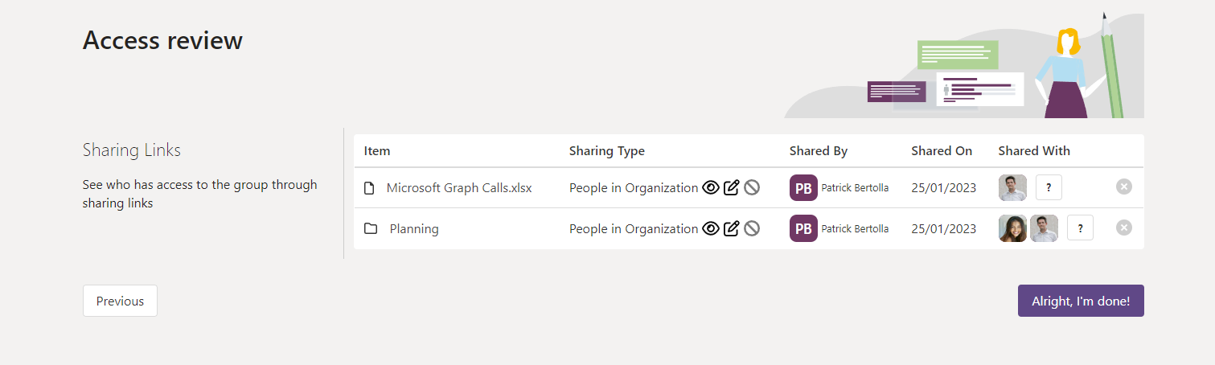
Task: Remove the Planning sharing link
Action: (x=1123, y=228)
